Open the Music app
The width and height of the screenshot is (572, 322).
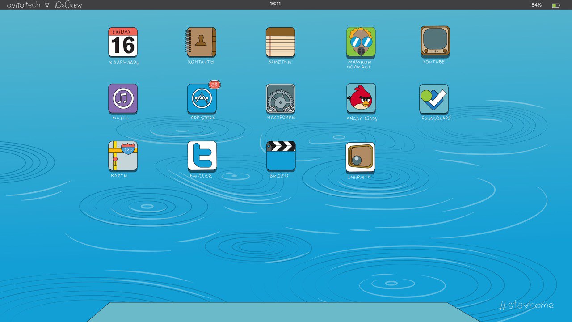click(x=123, y=99)
